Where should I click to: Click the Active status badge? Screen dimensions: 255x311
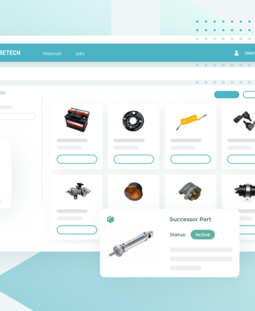tap(203, 234)
